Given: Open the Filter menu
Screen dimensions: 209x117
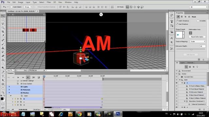Looking at the screenshot, I should pos(49,2).
